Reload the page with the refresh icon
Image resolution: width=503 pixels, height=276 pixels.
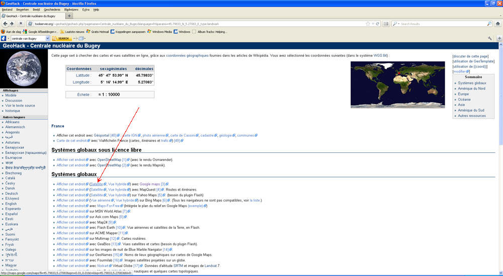[x=378, y=24]
